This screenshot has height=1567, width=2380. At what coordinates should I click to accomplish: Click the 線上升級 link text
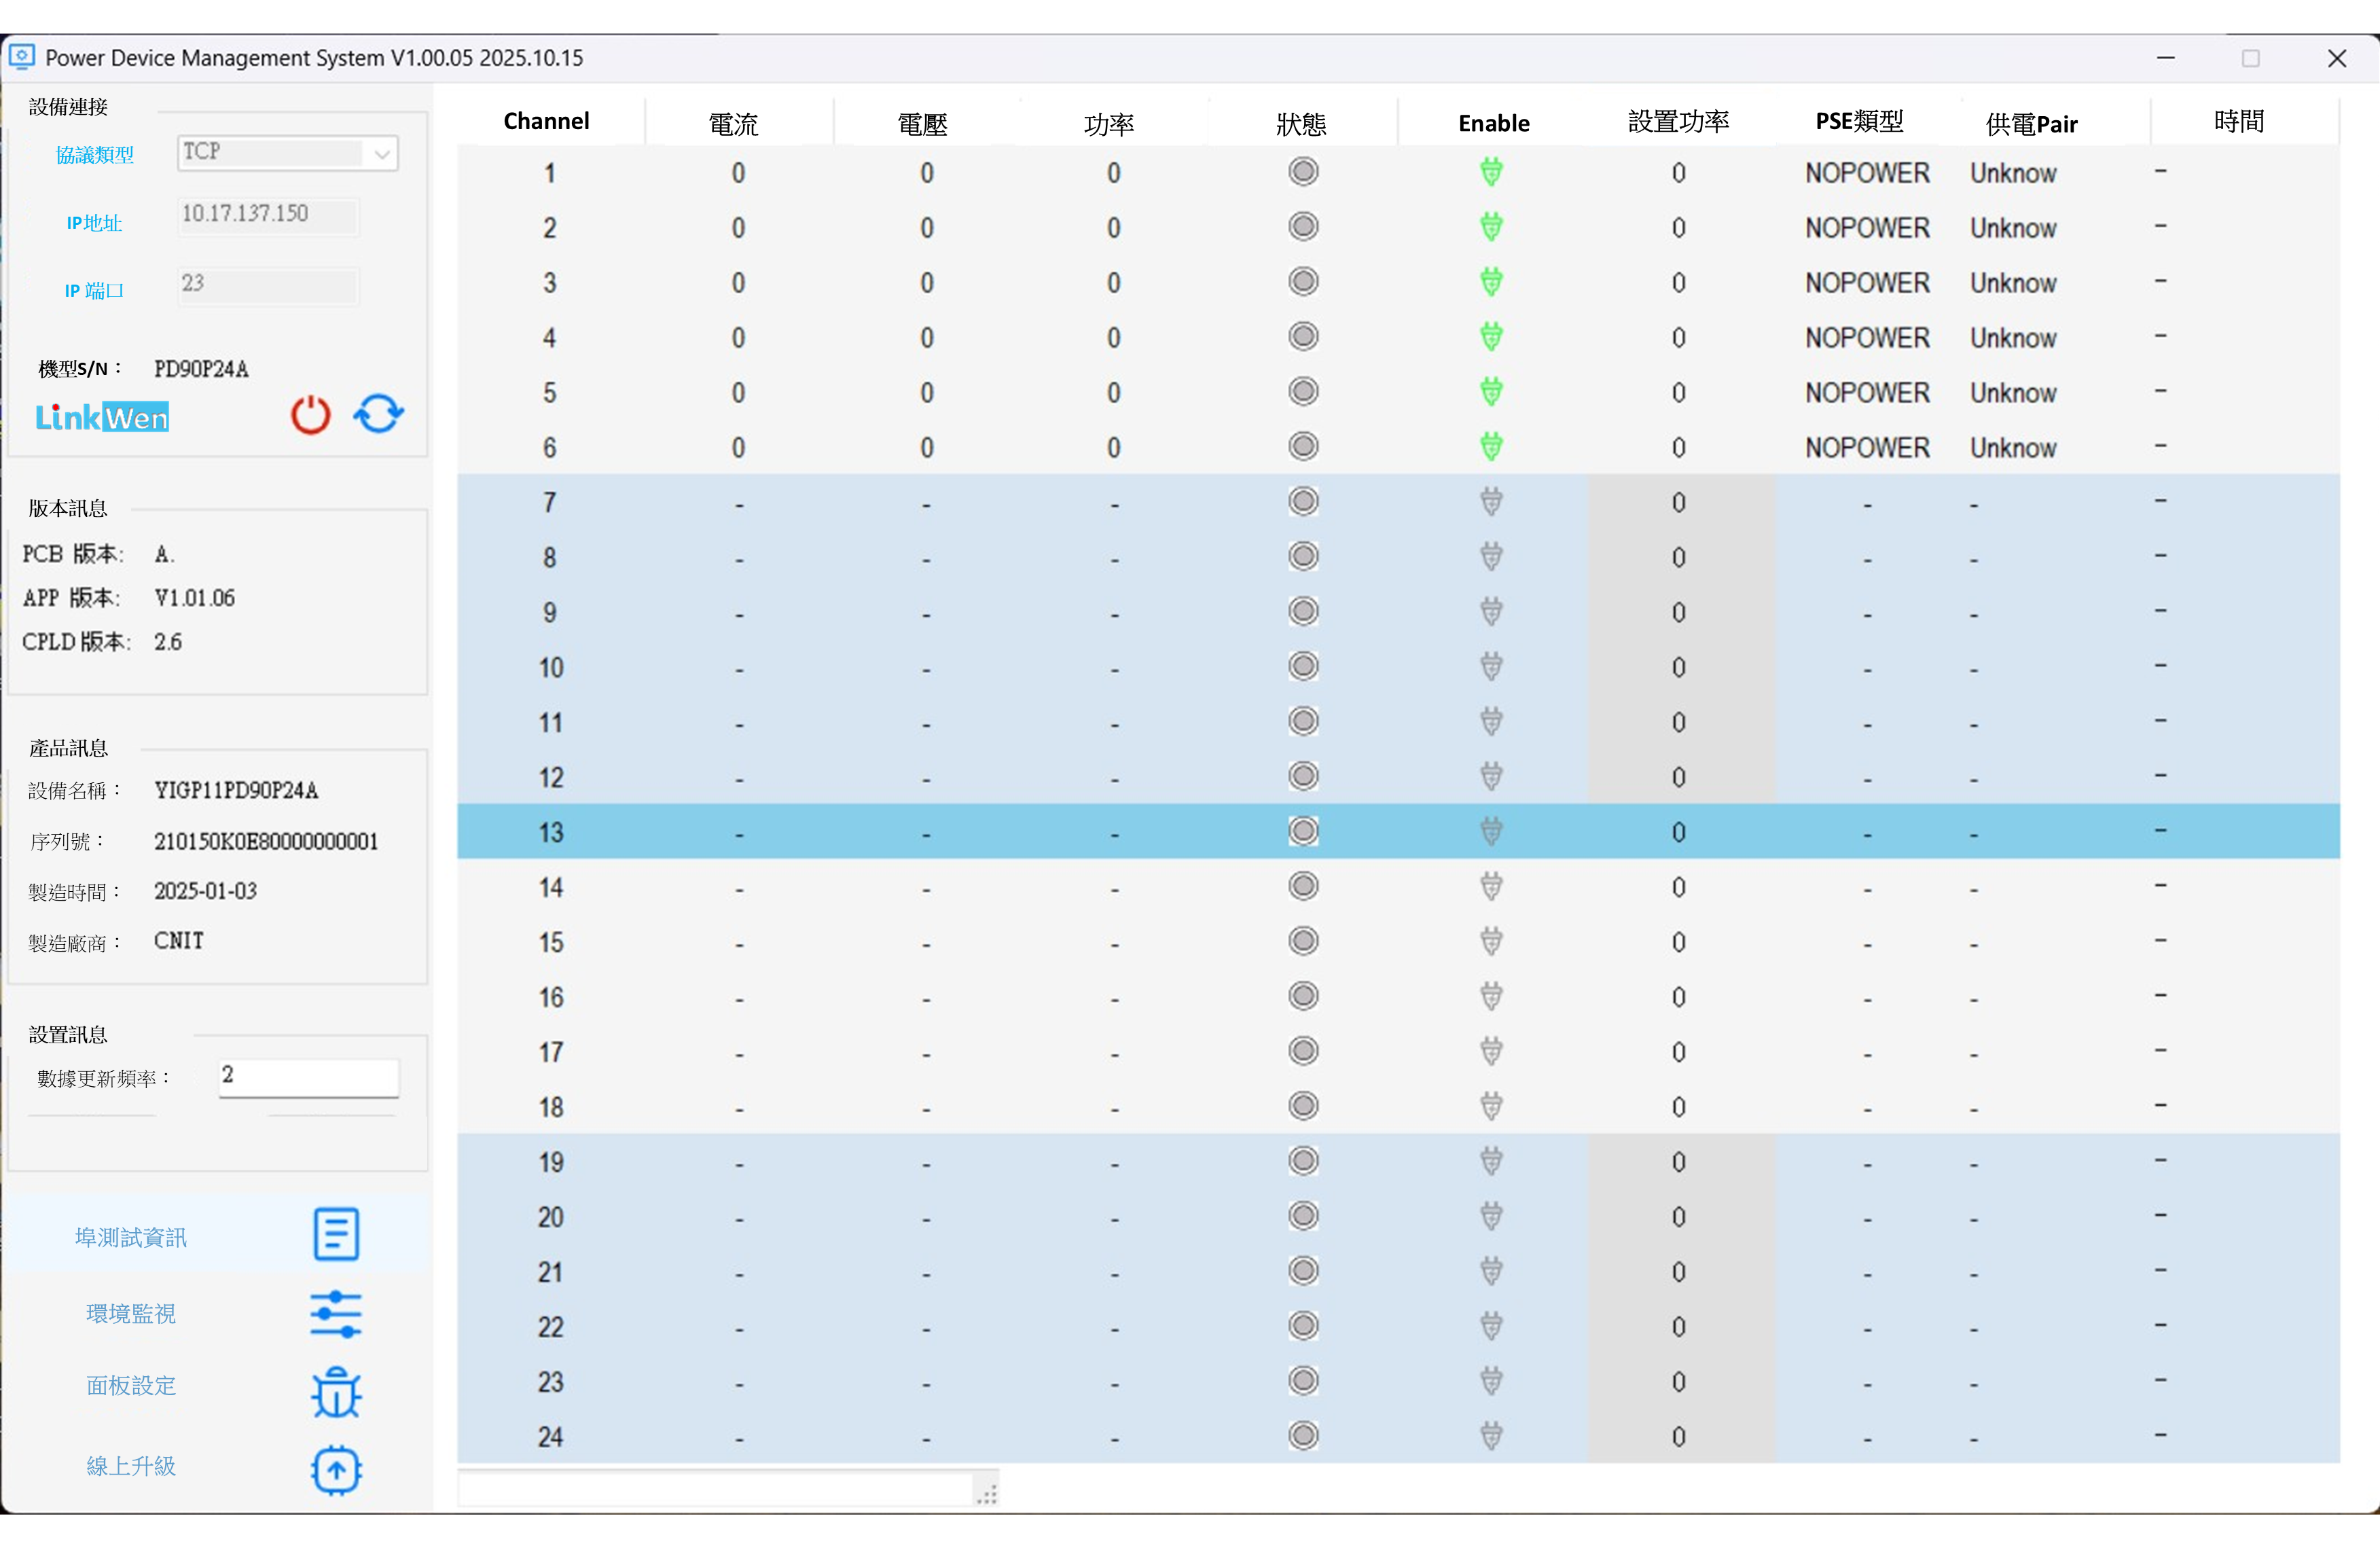click(x=131, y=1466)
